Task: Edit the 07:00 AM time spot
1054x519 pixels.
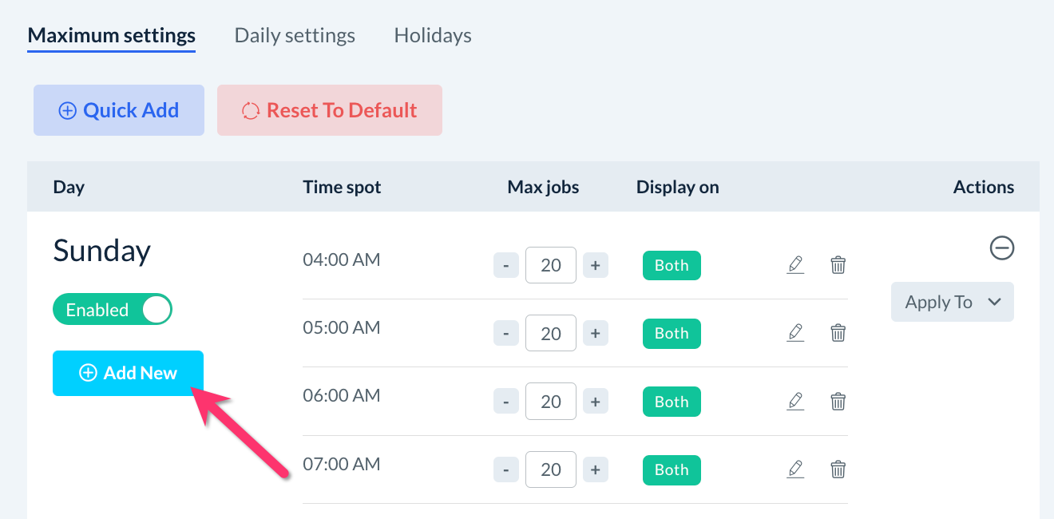Action: point(795,469)
